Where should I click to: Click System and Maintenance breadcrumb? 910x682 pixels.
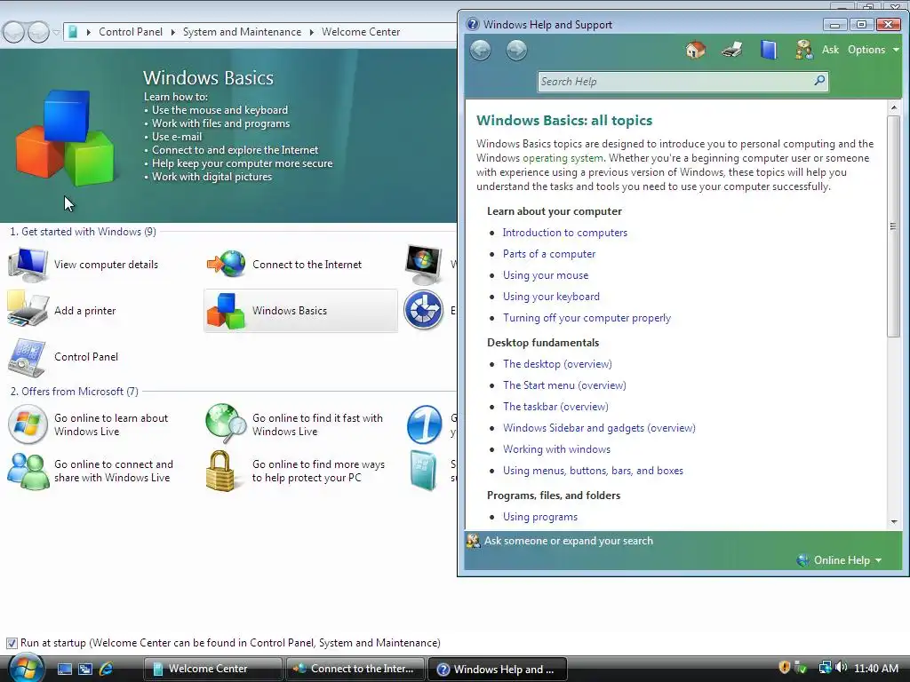(x=242, y=32)
